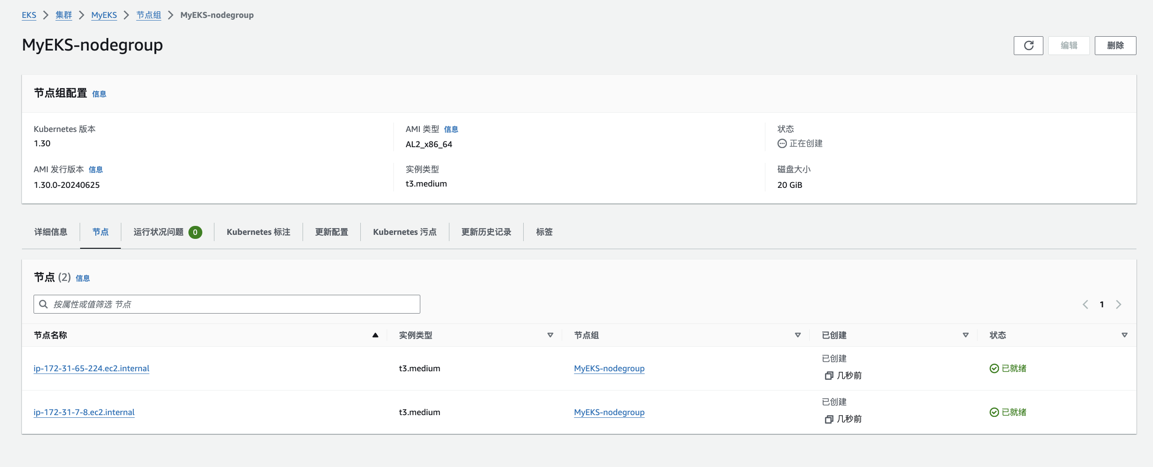
Task: Switch to the 详细信息 tab
Action: (x=51, y=232)
